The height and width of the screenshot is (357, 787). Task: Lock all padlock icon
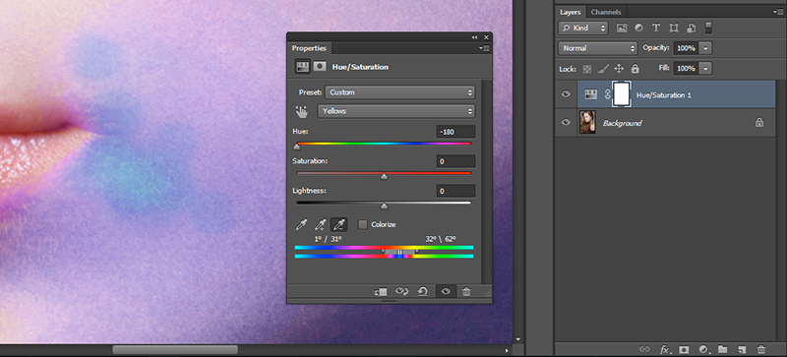[x=635, y=68]
